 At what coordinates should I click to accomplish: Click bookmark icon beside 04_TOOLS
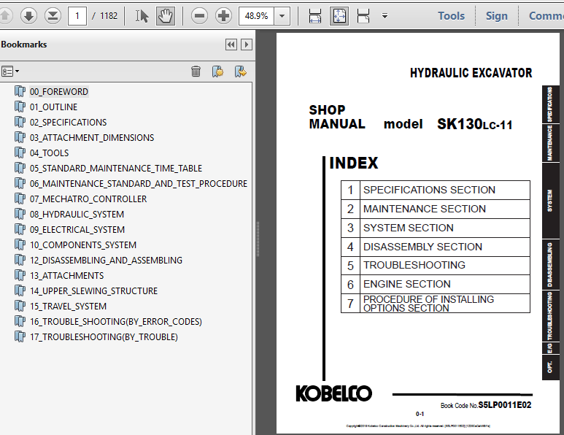click(20, 153)
